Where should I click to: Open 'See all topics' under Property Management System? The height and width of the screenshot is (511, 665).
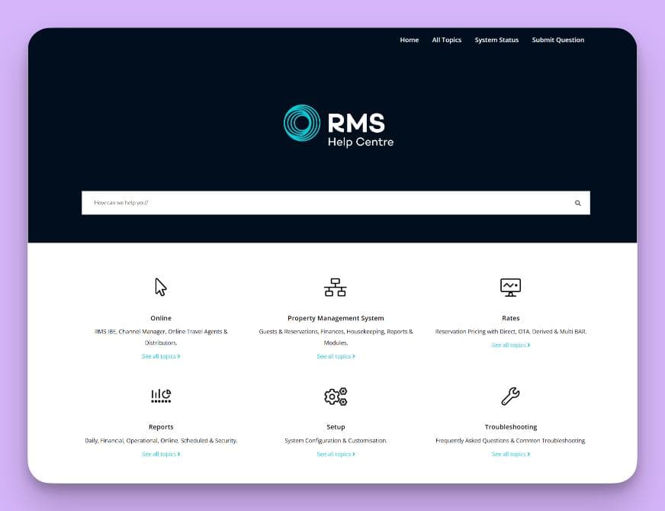pyautogui.click(x=336, y=356)
